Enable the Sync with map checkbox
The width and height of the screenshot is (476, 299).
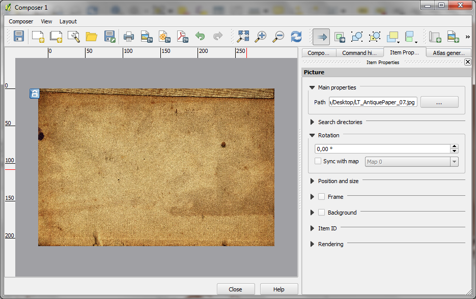point(318,161)
